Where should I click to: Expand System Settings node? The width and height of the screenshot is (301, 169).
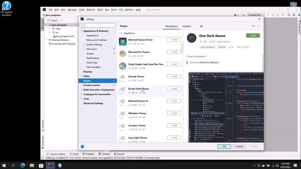click(85, 45)
